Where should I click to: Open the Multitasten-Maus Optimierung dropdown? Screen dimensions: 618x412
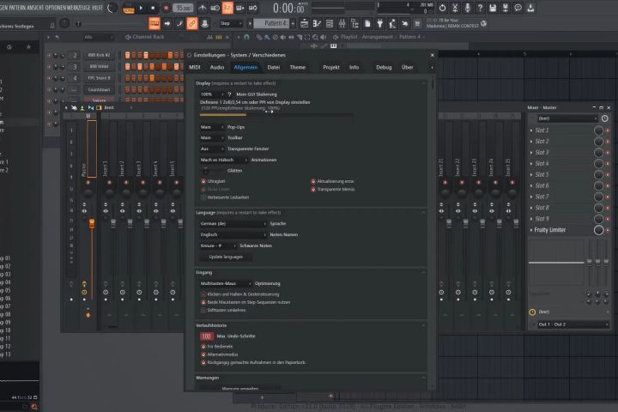[x=226, y=283]
